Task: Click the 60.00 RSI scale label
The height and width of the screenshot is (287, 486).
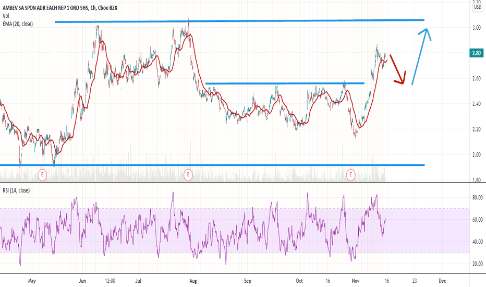Action: (477, 220)
